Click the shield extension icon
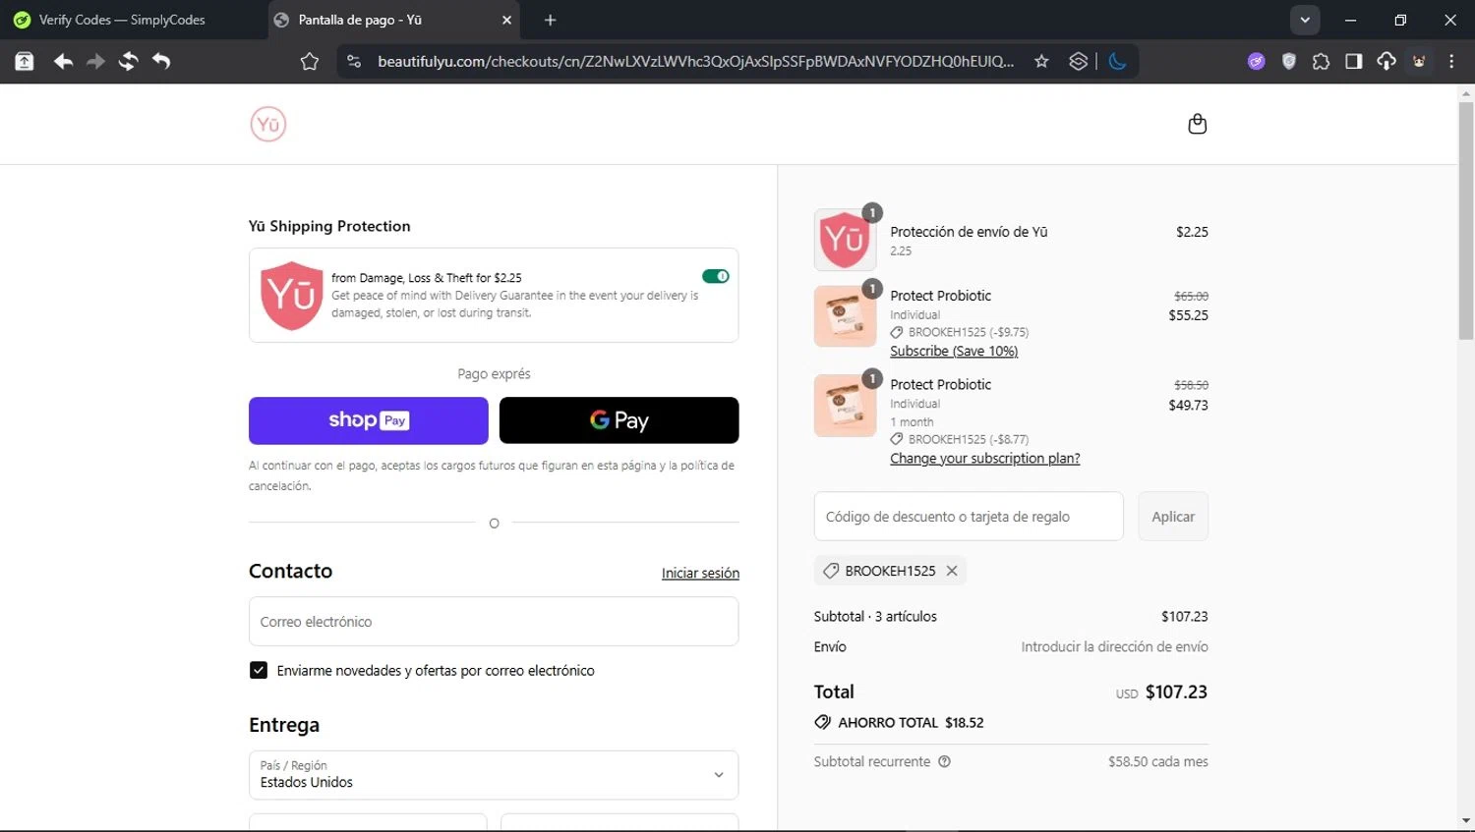This screenshot has width=1475, height=832. [1289, 62]
